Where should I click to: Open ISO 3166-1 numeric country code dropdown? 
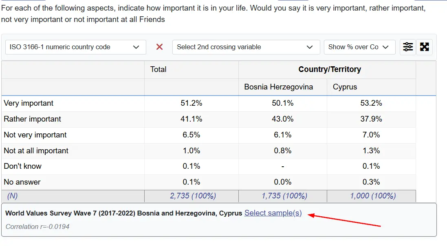click(x=75, y=47)
